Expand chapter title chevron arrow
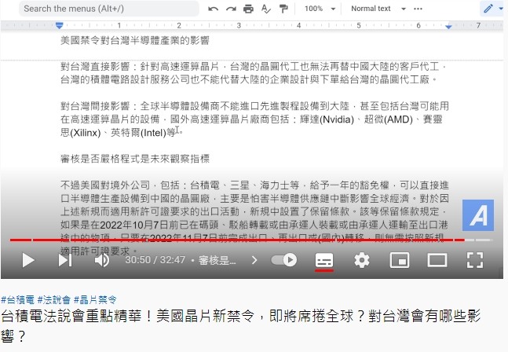The width and height of the screenshot is (508, 352). [x=254, y=260]
